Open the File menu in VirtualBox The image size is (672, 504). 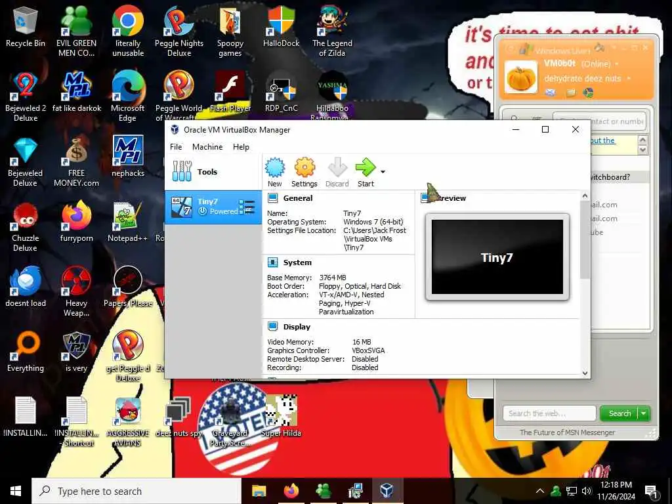click(x=176, y=146)
